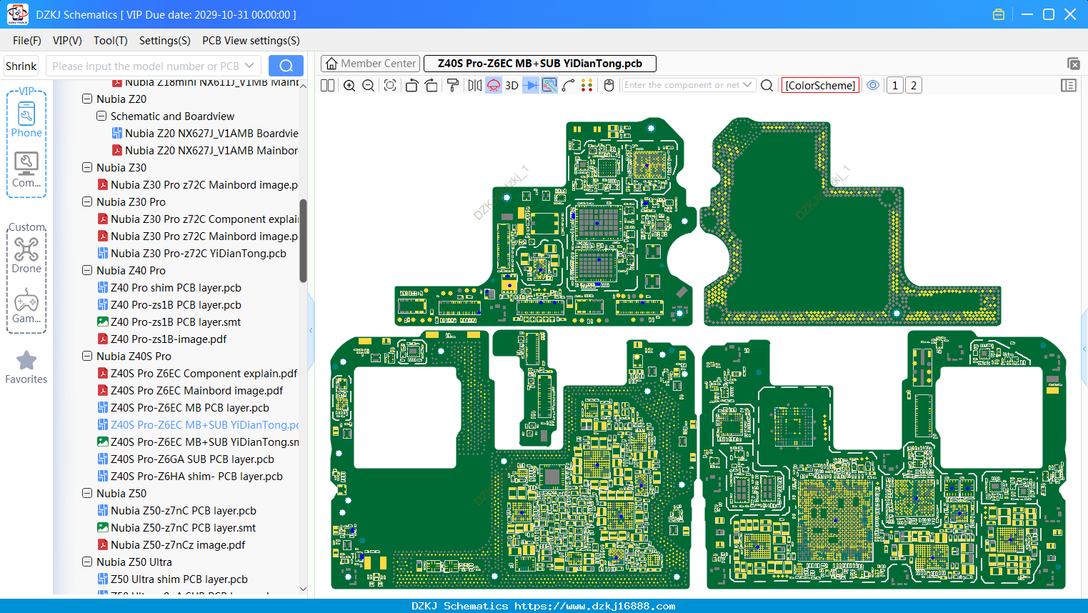Open the ColorScheme button
This screenshot has height=613, width=1088.
[x=820, y=85]
